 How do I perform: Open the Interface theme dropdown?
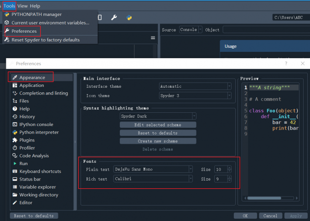[x=195, y=86]
